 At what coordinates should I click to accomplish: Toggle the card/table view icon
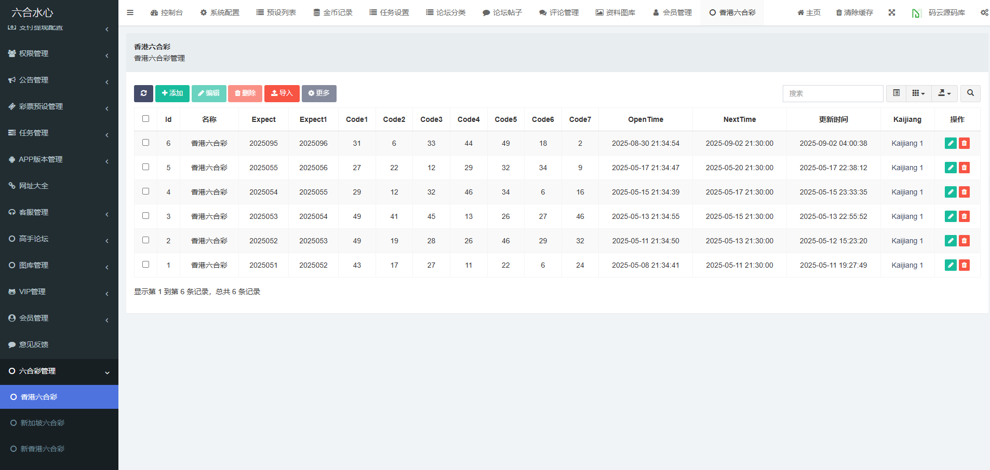pos(896,93)
